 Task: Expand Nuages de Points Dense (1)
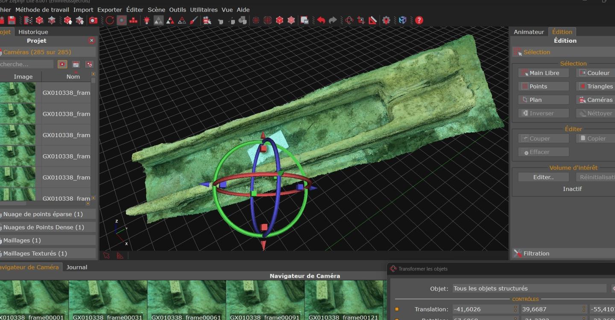[47, 227]
